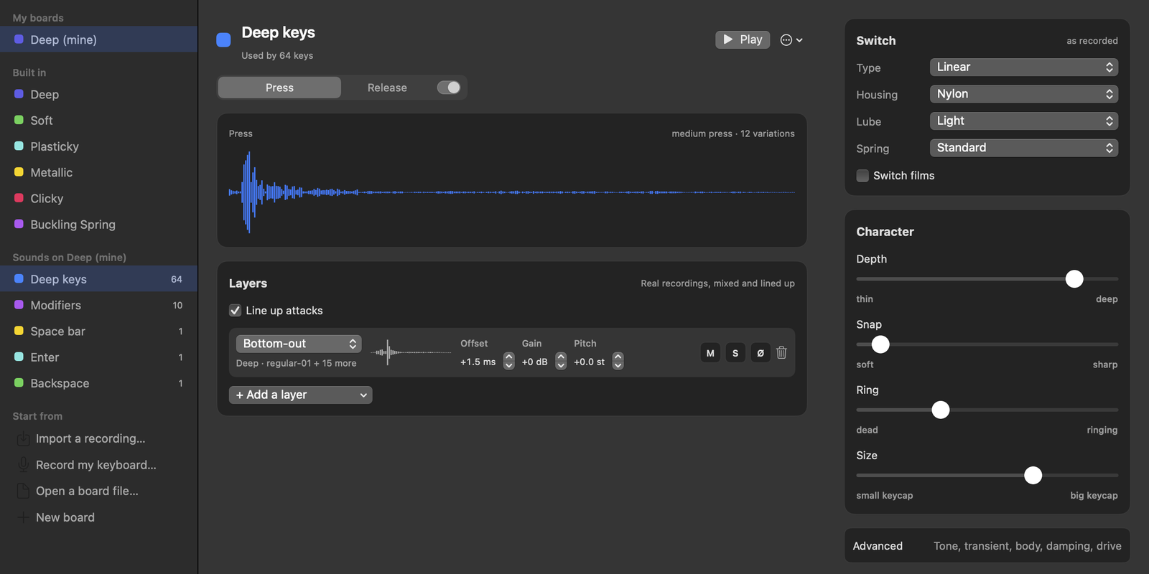The image size is (1149, 574).
Task: Open the Lube dropdown
Action: [1023, 121]
